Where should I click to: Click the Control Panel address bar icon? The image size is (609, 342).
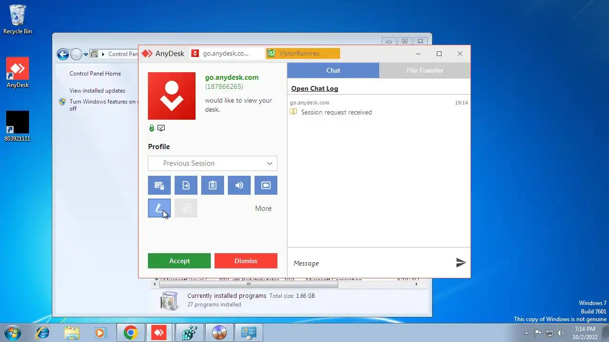pos(95,54)
